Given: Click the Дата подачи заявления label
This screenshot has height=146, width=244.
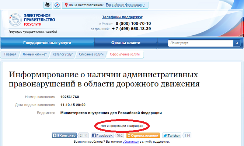Looking at the screenshot, I should (35, 105).
